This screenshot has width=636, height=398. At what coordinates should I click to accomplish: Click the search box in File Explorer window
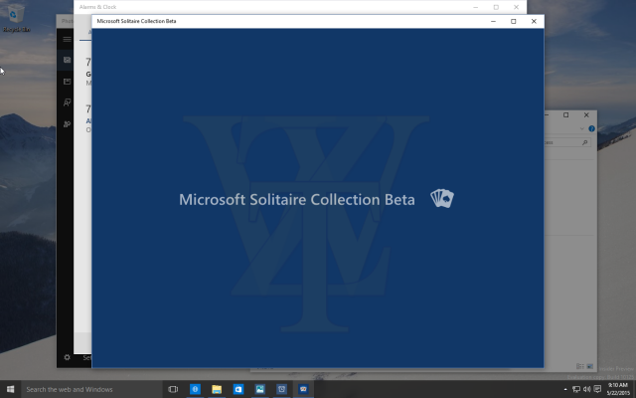tap(567, 142)
